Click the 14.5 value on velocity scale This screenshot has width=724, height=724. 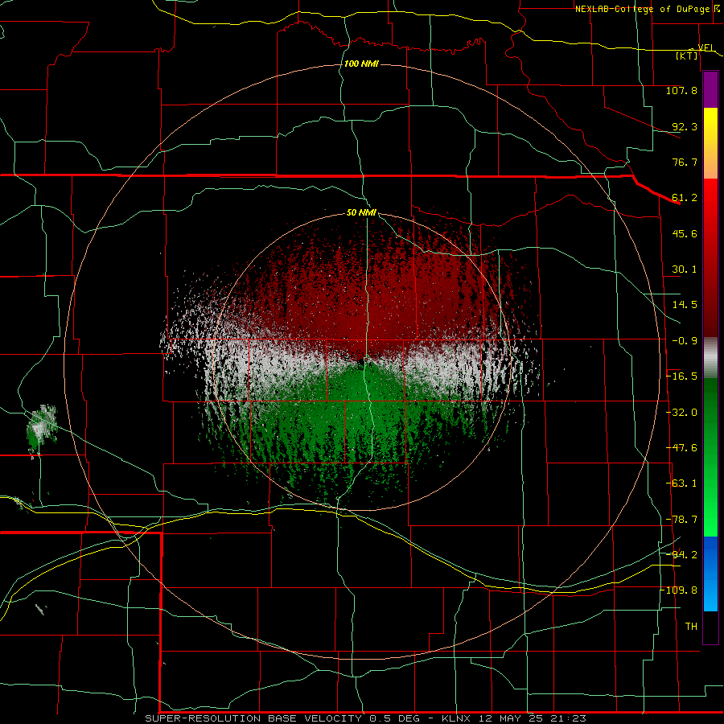pos(685,305)
